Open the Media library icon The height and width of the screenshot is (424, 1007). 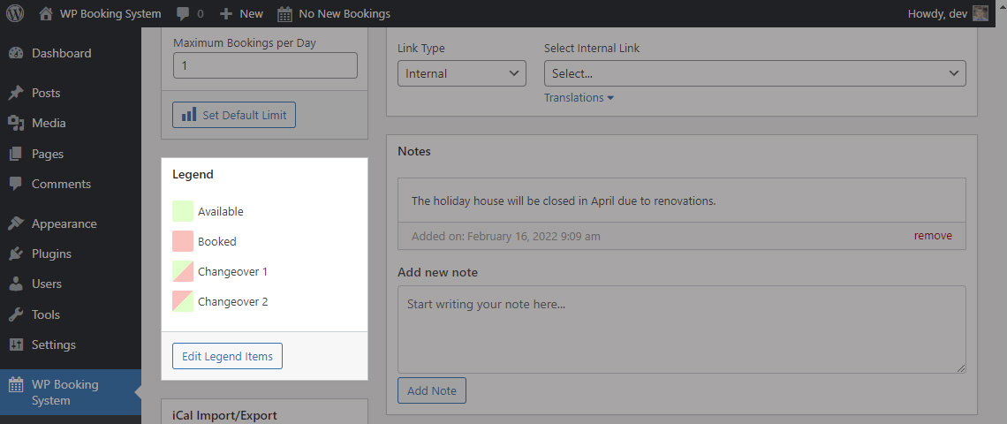point(16,123)
